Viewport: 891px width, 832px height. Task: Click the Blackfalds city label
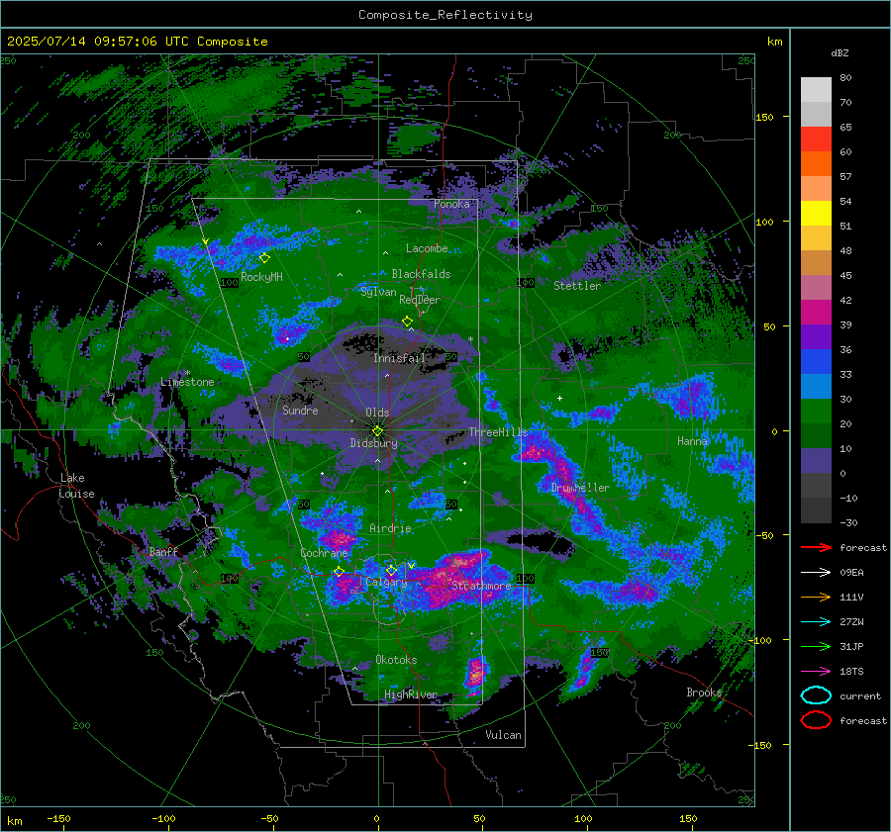421,274
